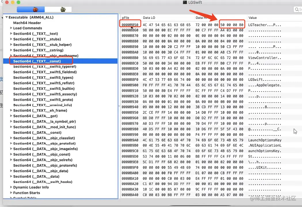
Task: Click the .NUIApplicationL value cell
Action: point(265,145)
